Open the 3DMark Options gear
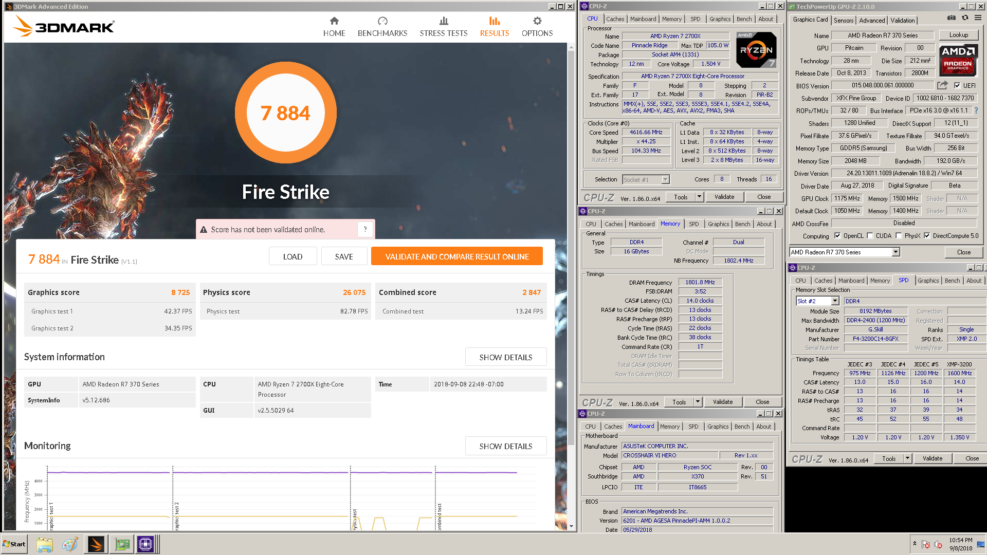 point(537,27)
